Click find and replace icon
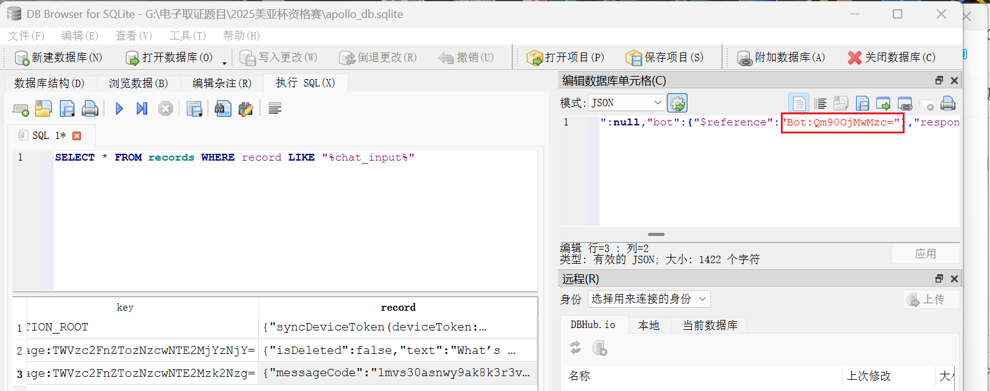The width and height of the screenshot is (990, 391). coord(246,109)
